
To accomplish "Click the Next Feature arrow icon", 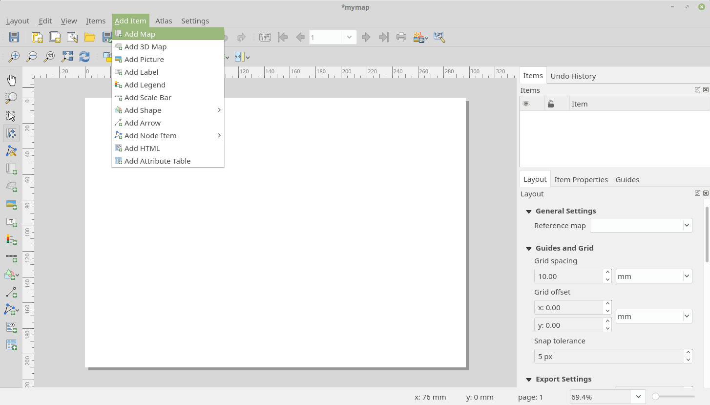I will [366, 37].
